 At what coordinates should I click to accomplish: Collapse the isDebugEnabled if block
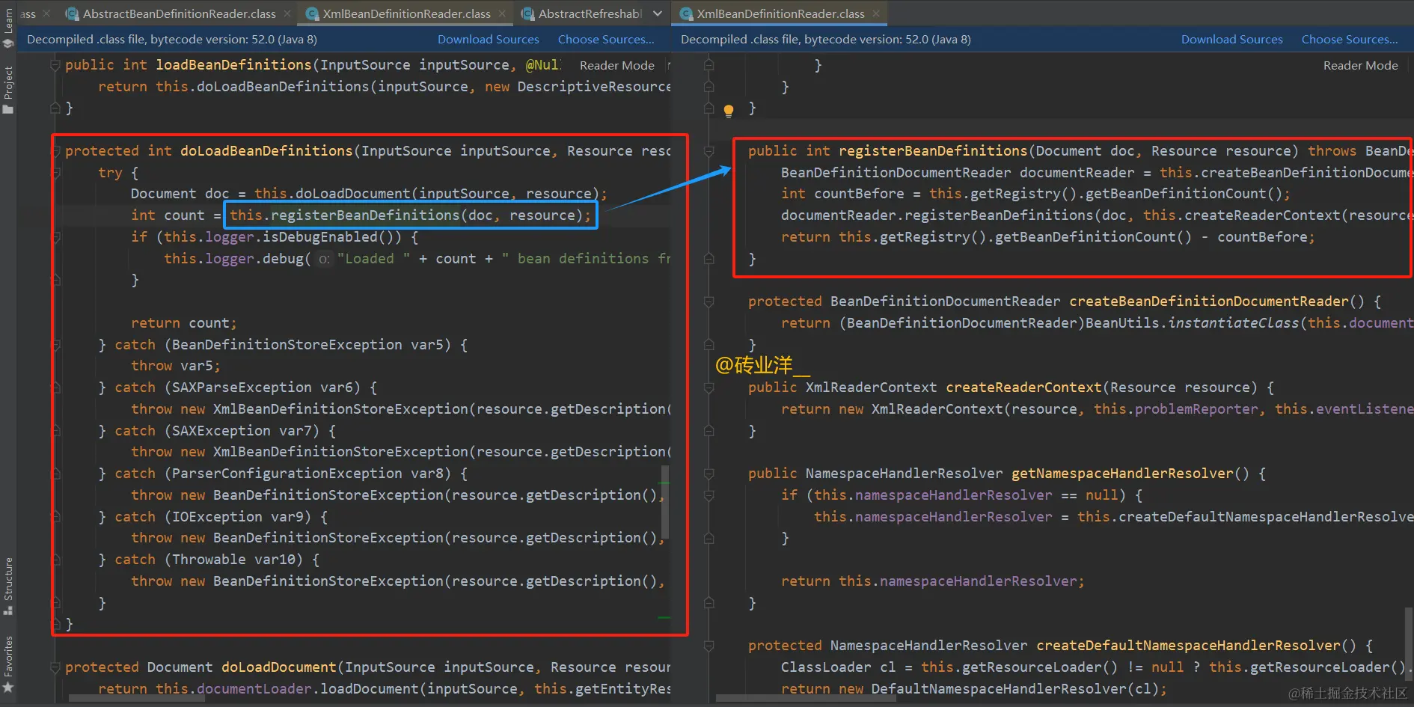coord(55,237)
